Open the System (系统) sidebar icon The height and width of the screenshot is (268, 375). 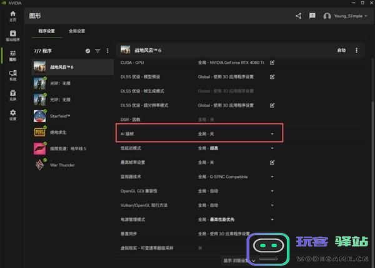pos(12,76)
